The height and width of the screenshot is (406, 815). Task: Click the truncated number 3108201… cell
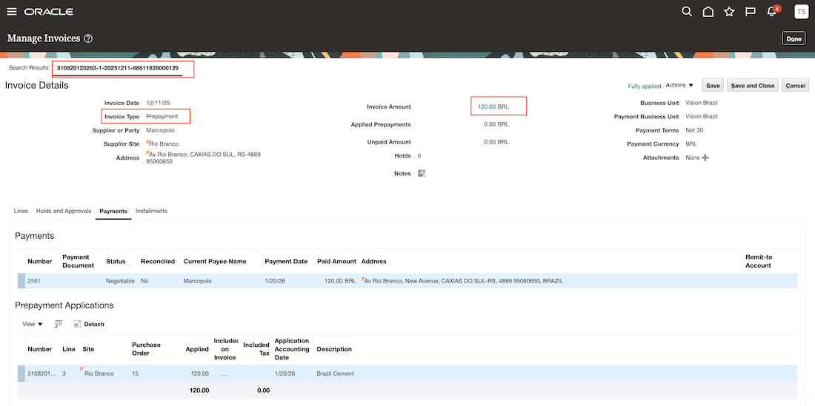point(42,373)
